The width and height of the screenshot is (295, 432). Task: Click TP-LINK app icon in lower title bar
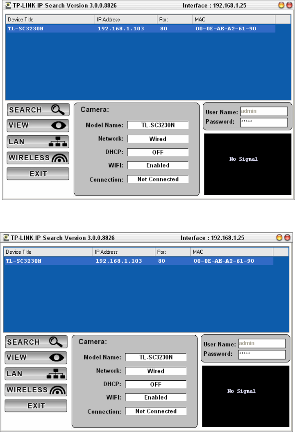6,237
